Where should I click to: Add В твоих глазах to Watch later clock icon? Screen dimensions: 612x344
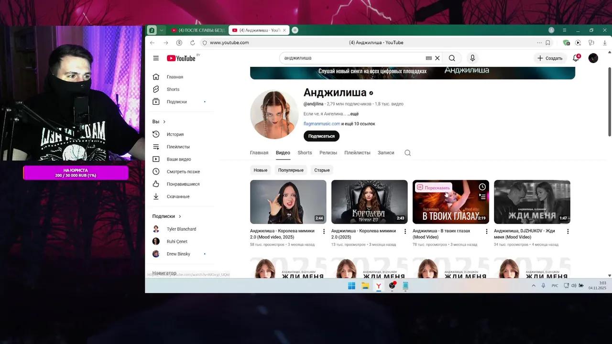[x=482, y=187]
